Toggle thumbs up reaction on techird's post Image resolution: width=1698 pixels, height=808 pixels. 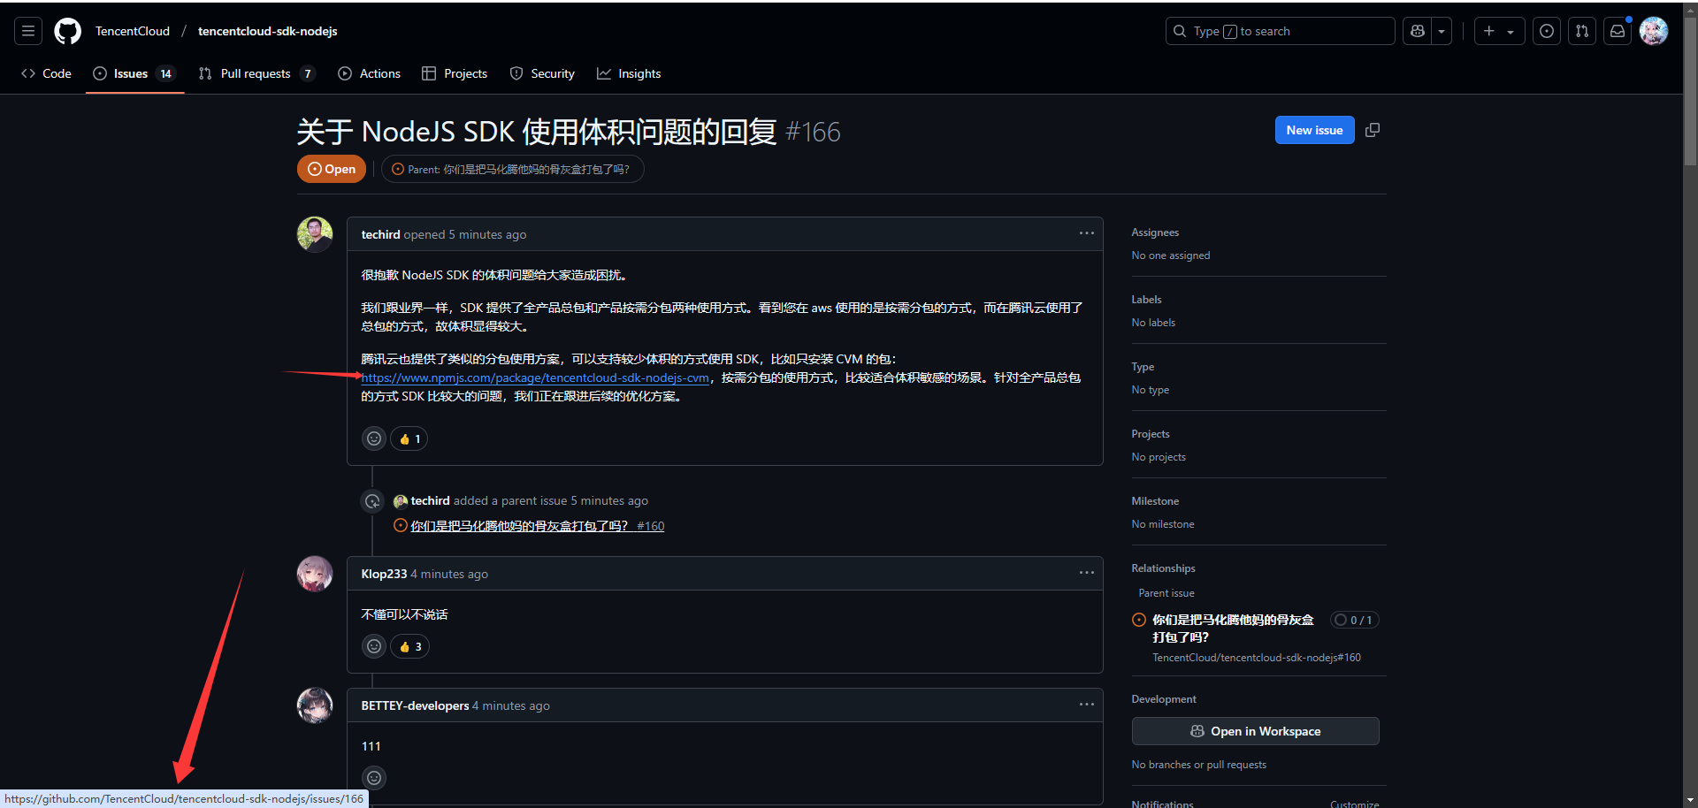pyautogui.click(x=409, y=438)
